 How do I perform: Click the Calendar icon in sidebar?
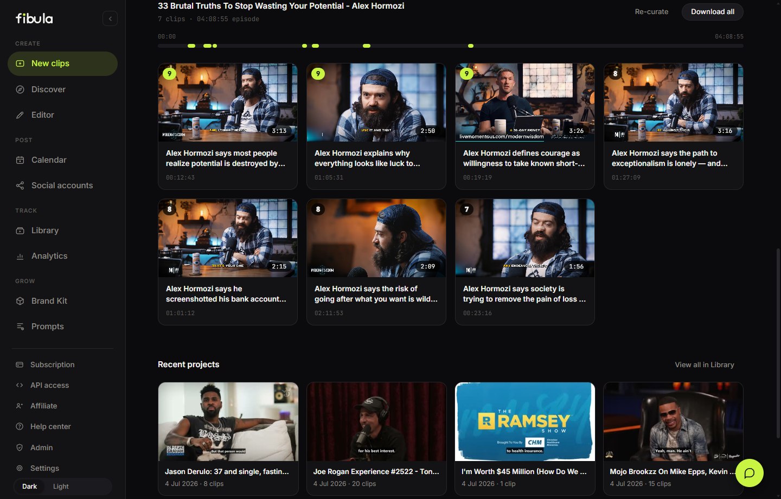tap(20, 160)
